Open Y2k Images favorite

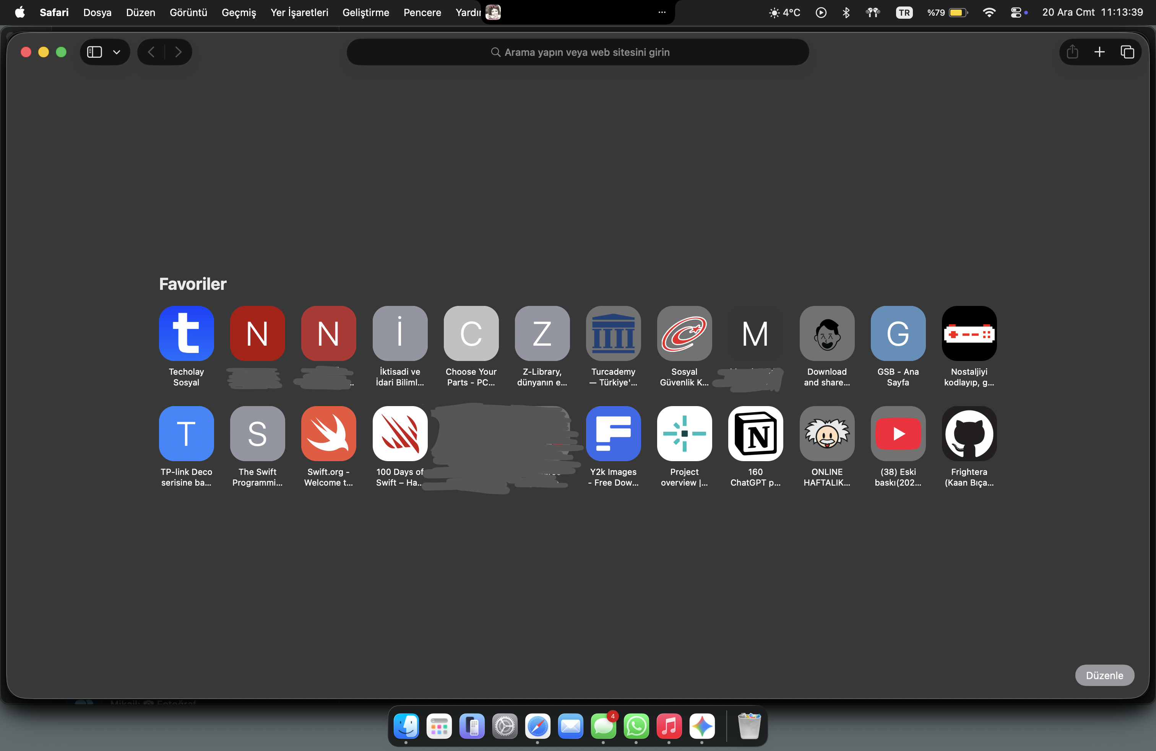[x=613, y=433]
